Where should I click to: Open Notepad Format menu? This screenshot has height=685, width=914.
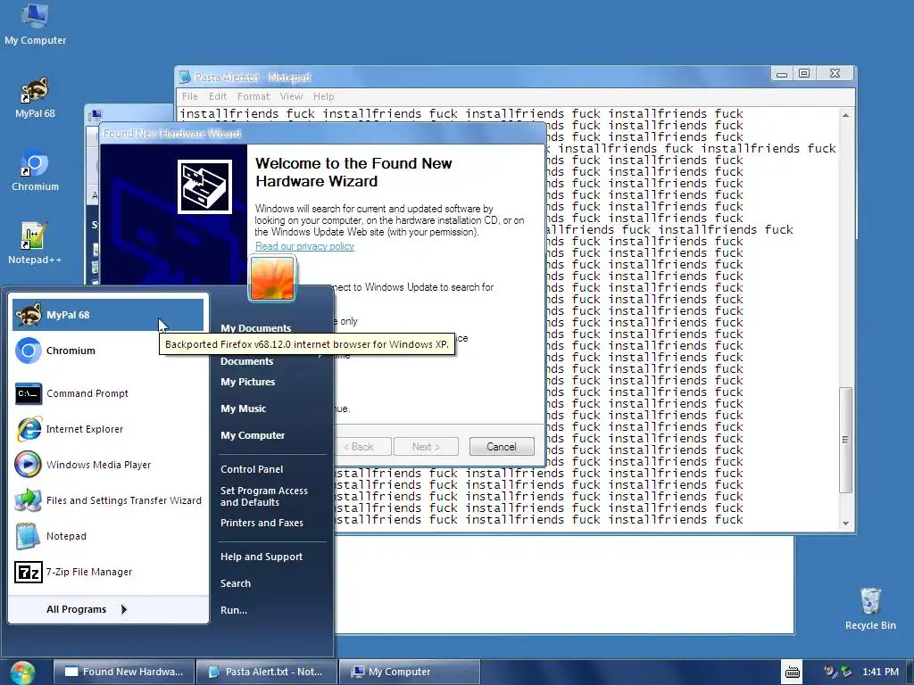click(253, 96)
